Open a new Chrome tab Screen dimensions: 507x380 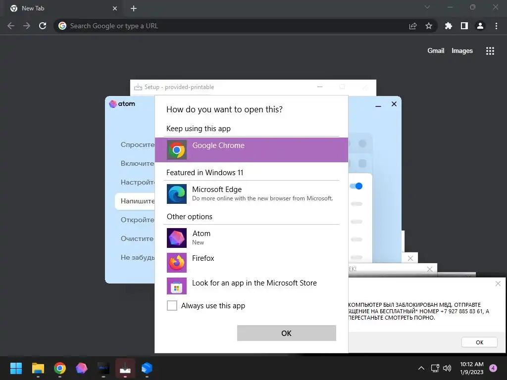pos(134,8)
